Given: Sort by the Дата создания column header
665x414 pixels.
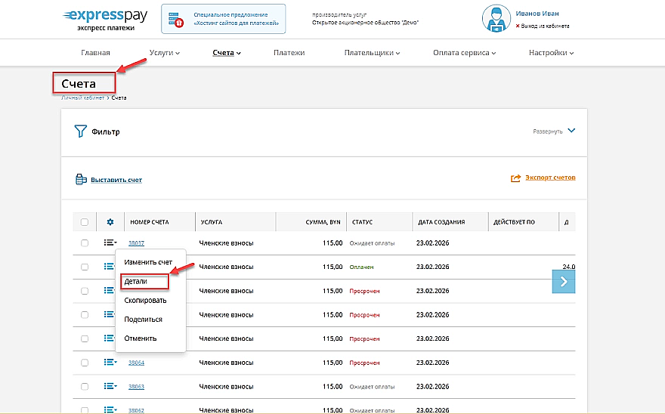Looking at the screenshot, I should tap(441, 222).
